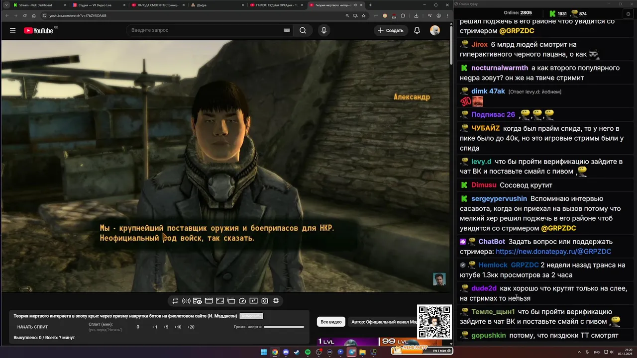The image size is (637, 358).
Task: Click the ENG language indicator in tray
Action: [x=597, y=352]
